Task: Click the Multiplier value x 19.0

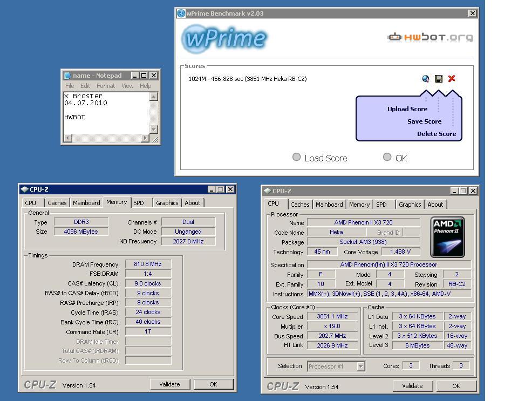Action: 332,326
